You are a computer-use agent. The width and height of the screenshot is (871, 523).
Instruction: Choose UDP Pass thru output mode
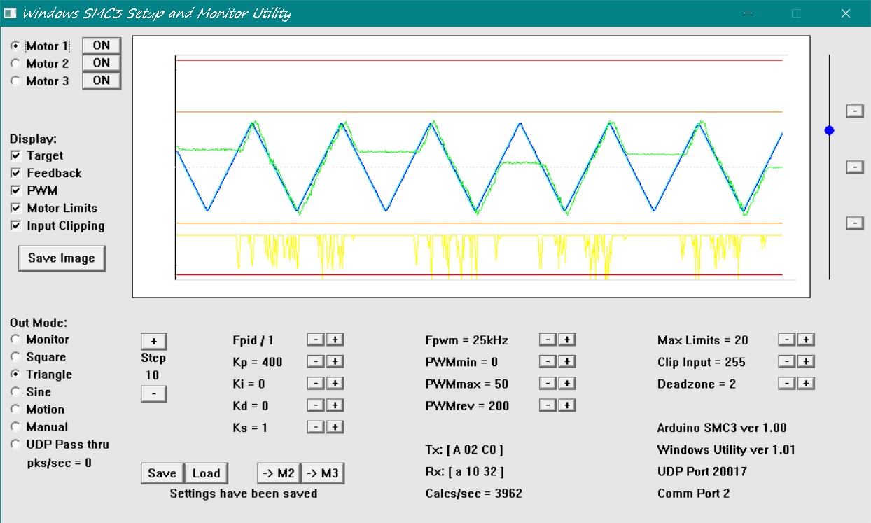pos(16,445)
